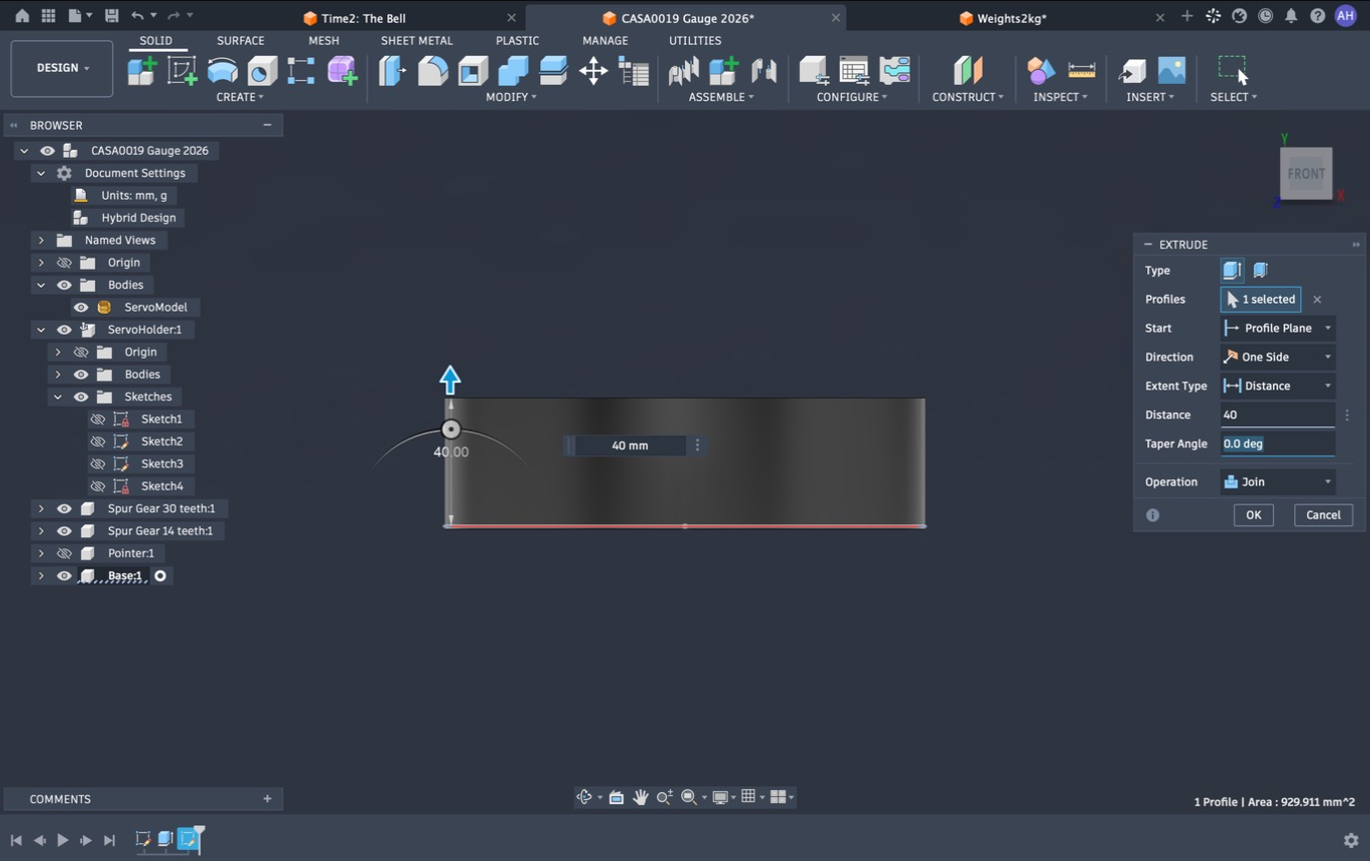
Task: Show Sketch1 using its eye icon
Action: click(x=98, y=420)
